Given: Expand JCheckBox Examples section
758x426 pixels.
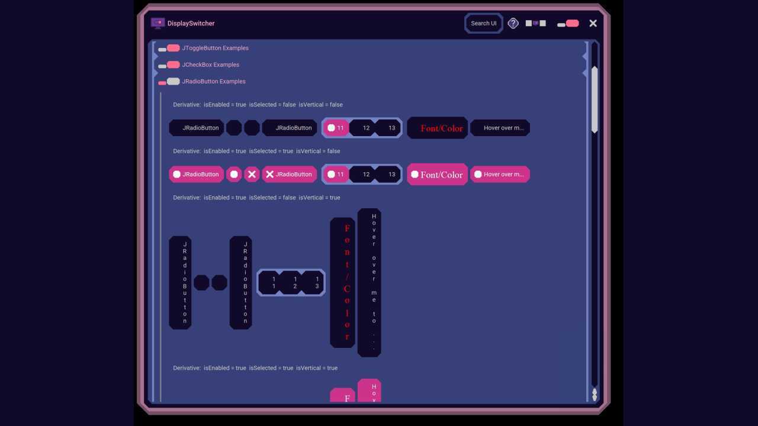Looking at the screenshot, I should tap(169, 64).
